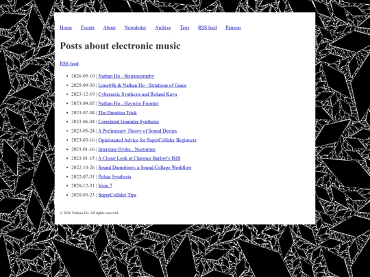Read Cybernetic Synthesis and Roland Kayn

[137, 94]
